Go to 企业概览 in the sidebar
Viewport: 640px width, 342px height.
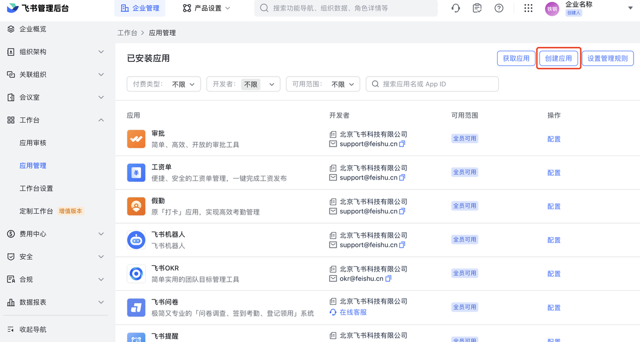tap(33, 29)
